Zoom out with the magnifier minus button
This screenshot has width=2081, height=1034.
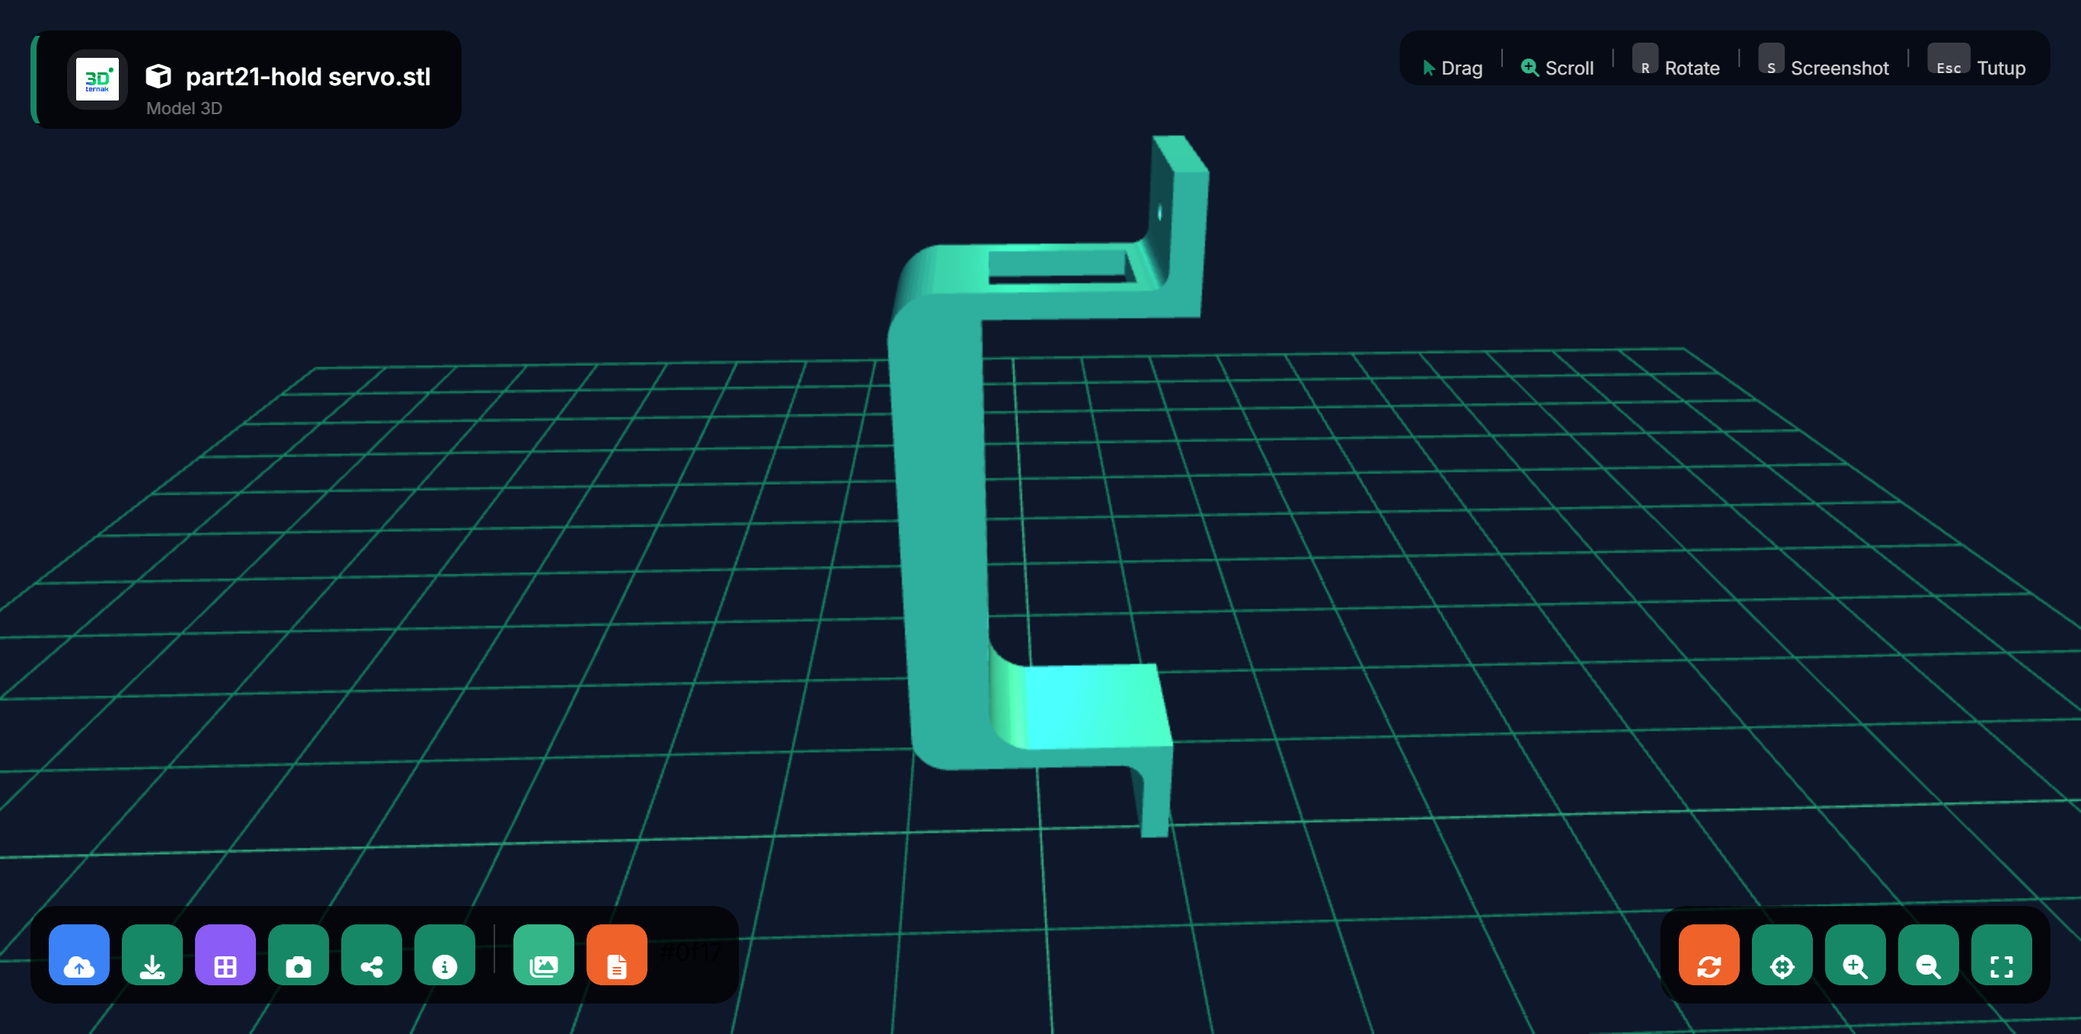1929,955
